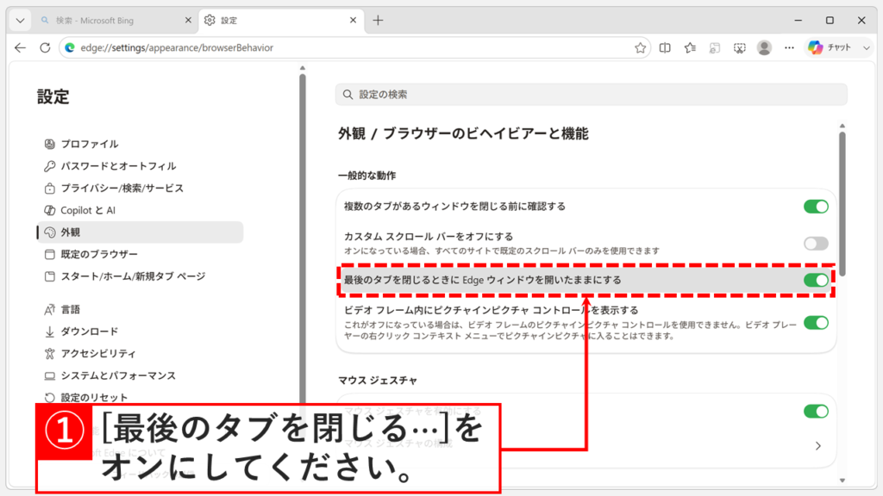Toggle 最後のタブを閉じるときに Edge ウィンドウを開いたままにする
The height and width of the screenshot is (496, 883).
[x=816, y=280]
